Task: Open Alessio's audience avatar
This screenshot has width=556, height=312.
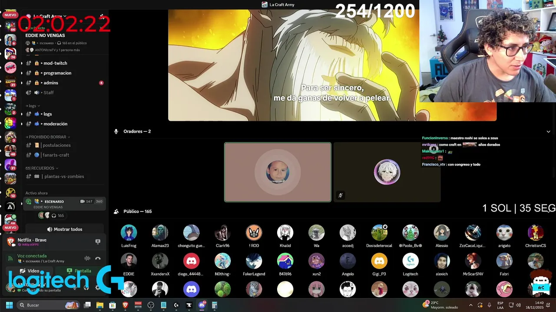Action: 441,233
